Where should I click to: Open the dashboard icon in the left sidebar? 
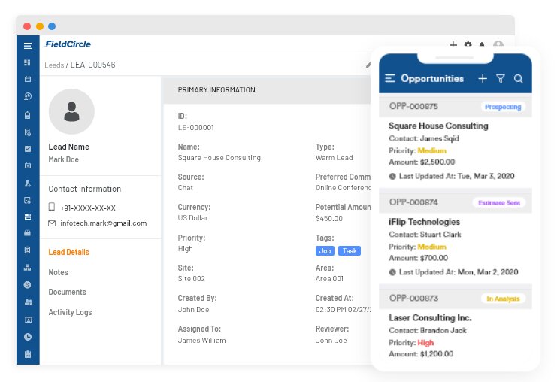pyautogui.click(x=28, y=62)
